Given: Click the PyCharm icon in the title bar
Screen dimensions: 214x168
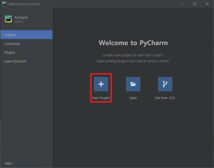Looking at the screenshot, I should [4, 4].
